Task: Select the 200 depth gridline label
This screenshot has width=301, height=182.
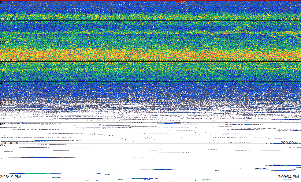Action: pos(3,43)
